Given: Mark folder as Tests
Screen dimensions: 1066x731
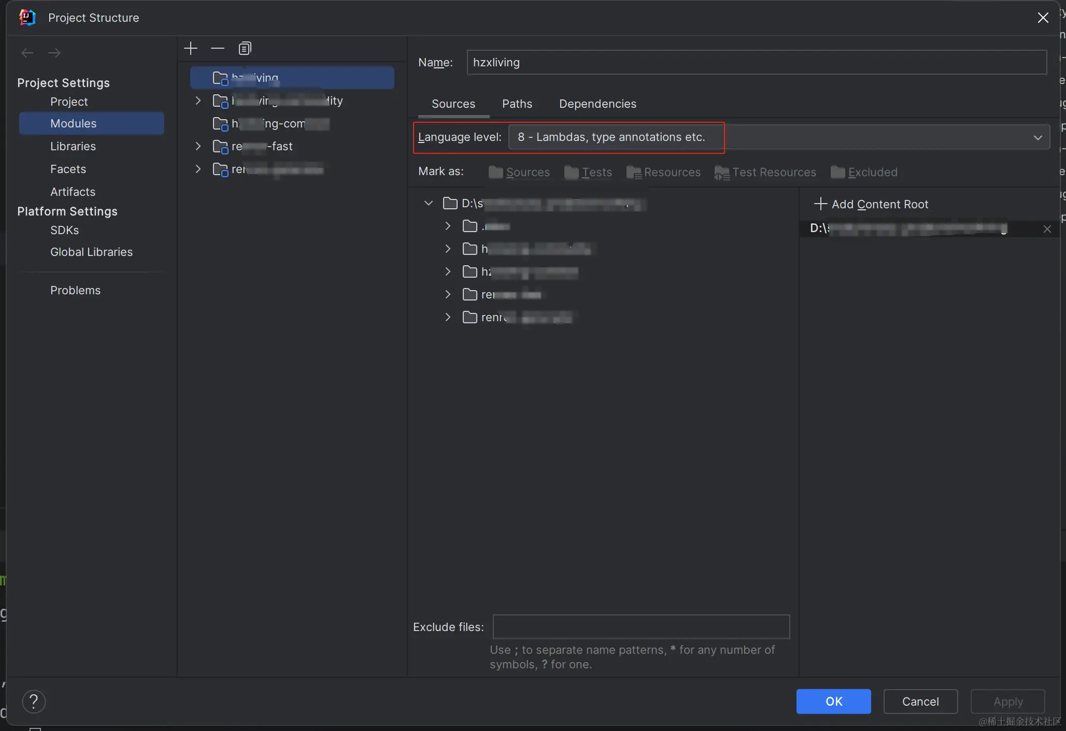Looking at the screenshot, I should click(x=588, y=172).
